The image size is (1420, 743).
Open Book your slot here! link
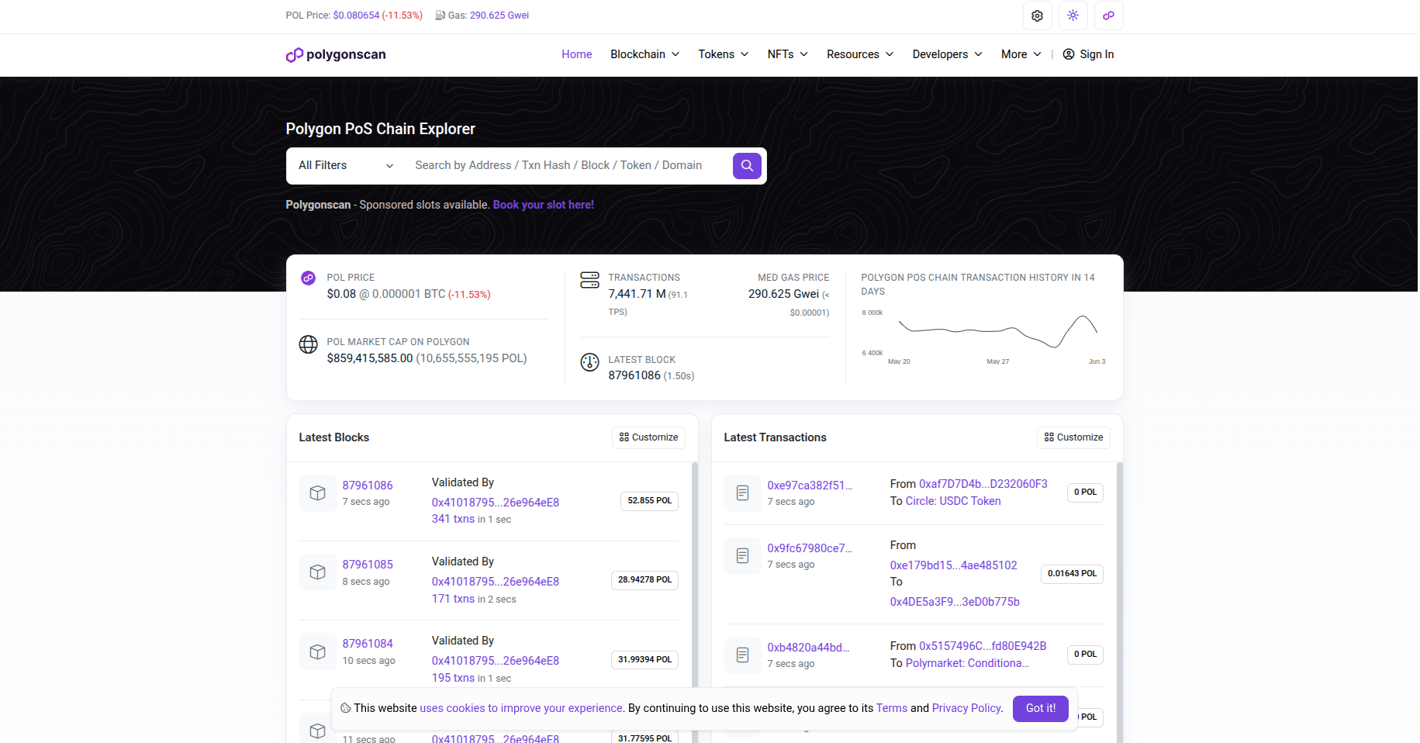(543, 205)
